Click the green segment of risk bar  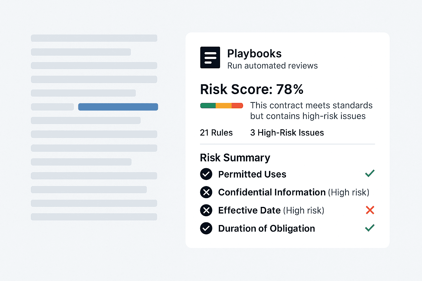(208, 106)
